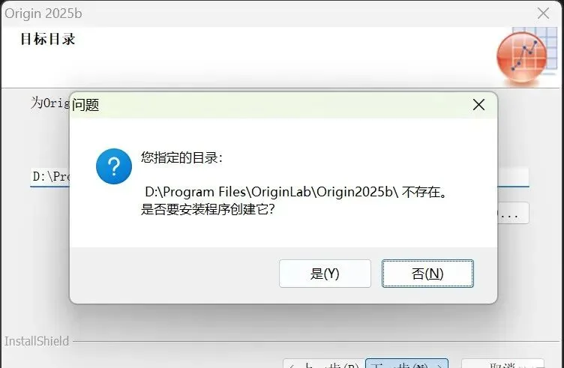Click the 为Orig instruction text
This screenshot has width=564, height=368.
50,103
